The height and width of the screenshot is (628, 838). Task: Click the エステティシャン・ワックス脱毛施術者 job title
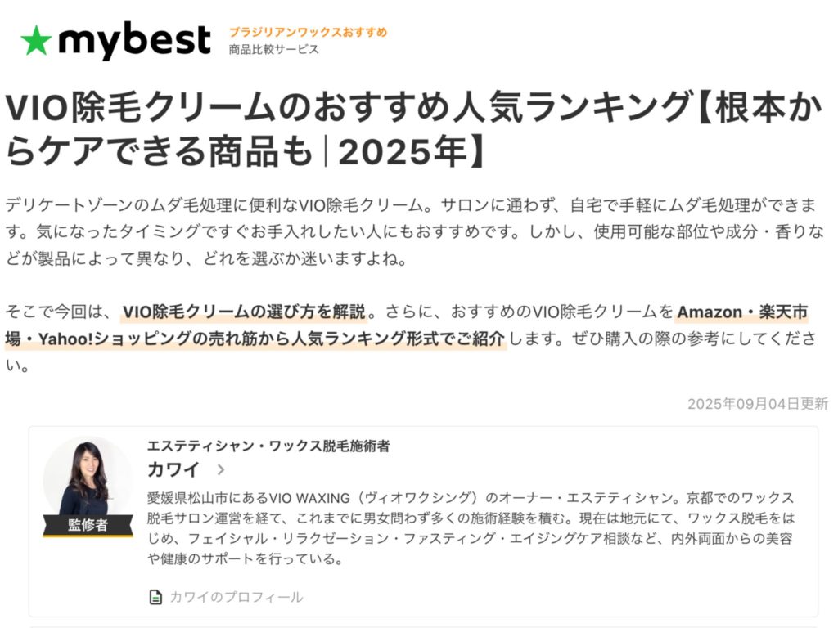268,446
